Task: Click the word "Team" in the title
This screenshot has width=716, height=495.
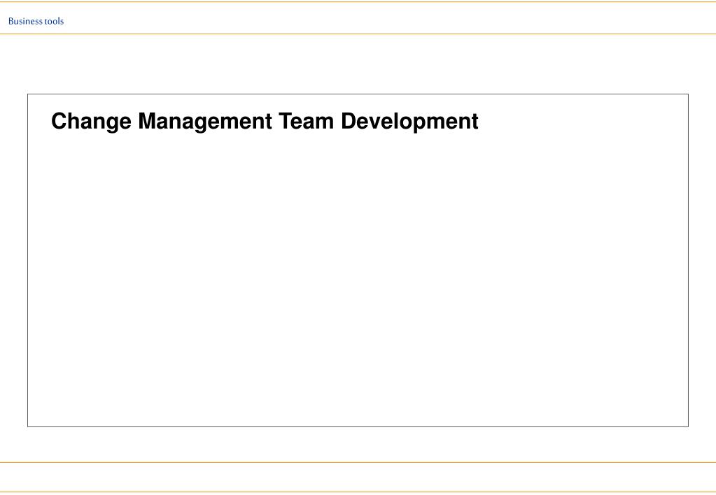Action: [x=307, y=121]
